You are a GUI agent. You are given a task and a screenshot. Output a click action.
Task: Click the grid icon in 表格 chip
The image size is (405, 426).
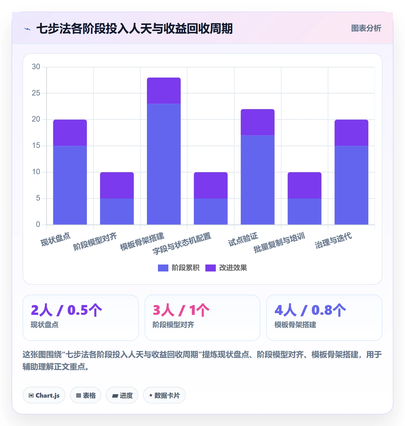click(x=78, y=396)
